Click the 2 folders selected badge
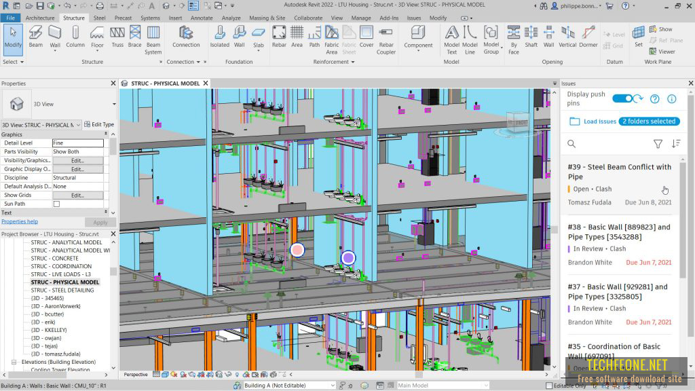Image resolution: width=695 pixels, height=391 pixels. coord(649,122)
